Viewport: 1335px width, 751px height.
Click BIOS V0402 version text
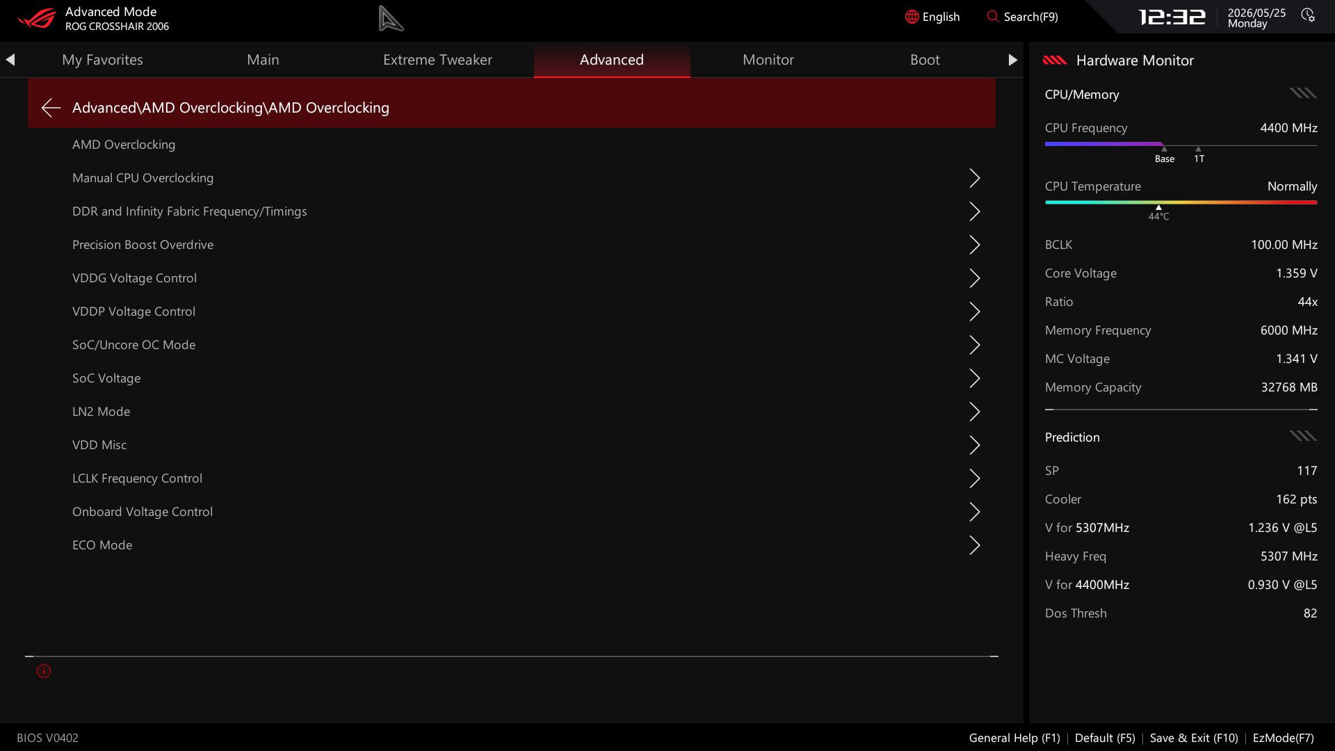click(x=47, y=738)
